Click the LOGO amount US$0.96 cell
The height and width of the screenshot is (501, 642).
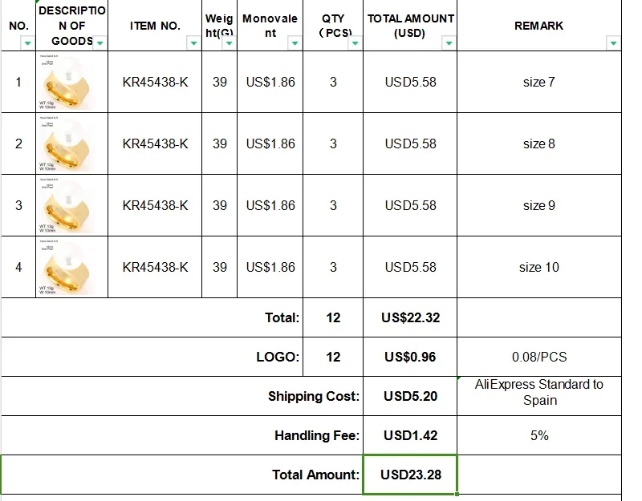click(x=410, y=357)
